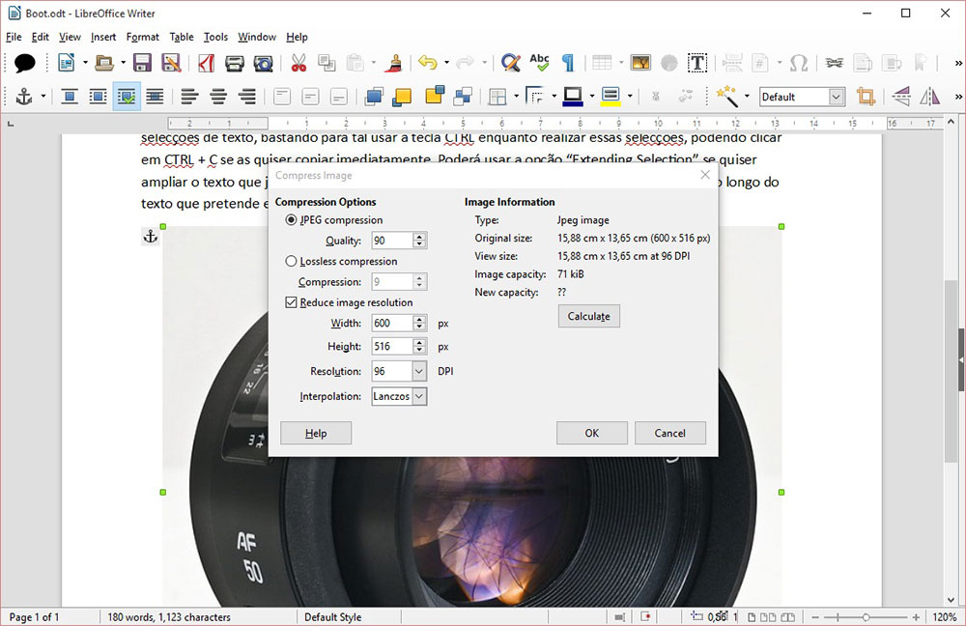Flip image vertically
The height and width of the screenshot is (626, 966).
[901, 97]
